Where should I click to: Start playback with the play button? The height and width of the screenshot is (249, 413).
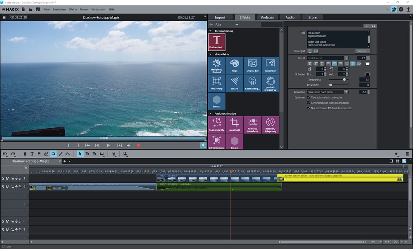108,145
